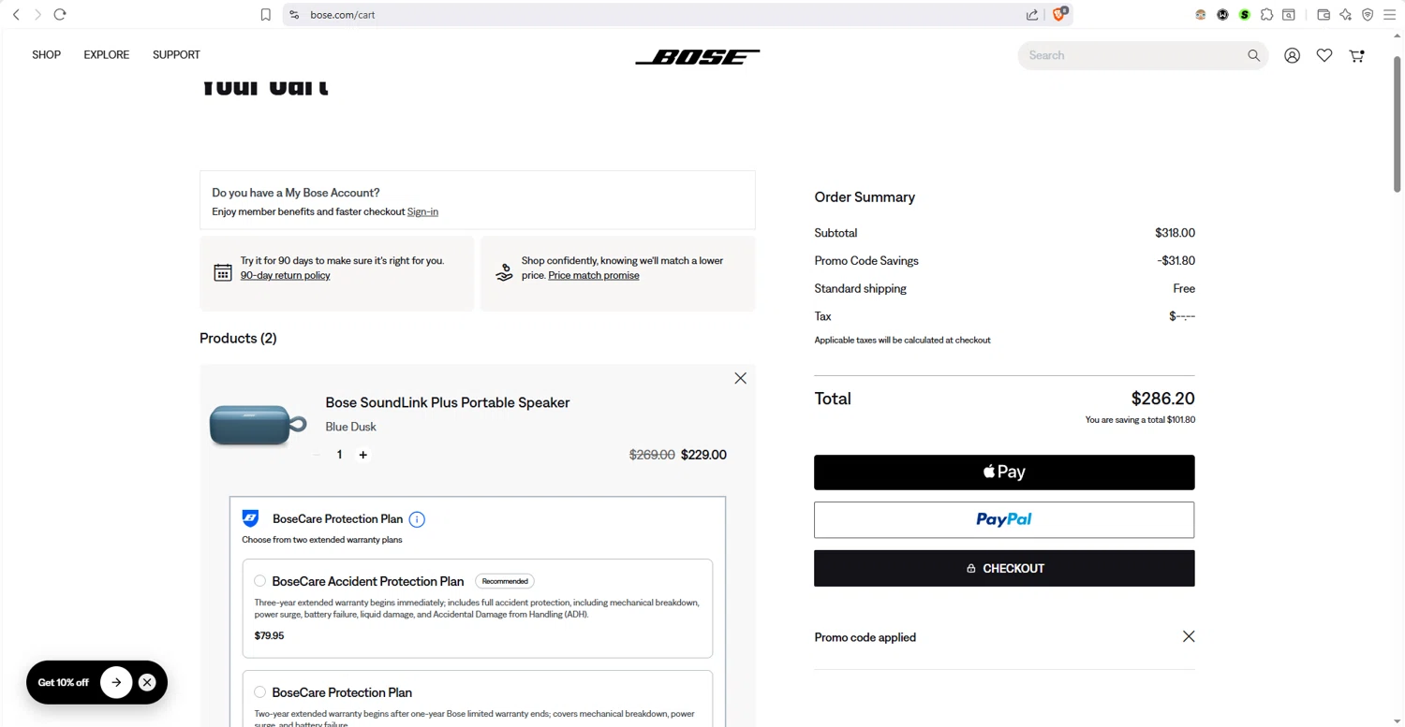Click the $229.00 sale price
The width and height of the screenshot is (1405, 727).
point(703,455)
